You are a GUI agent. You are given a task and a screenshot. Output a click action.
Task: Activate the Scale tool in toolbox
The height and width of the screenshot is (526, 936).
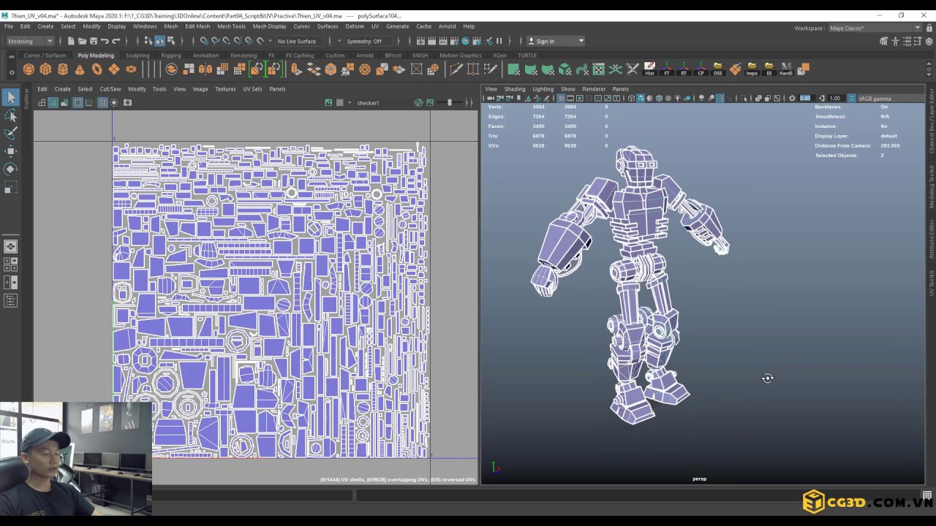coord(10,187)
